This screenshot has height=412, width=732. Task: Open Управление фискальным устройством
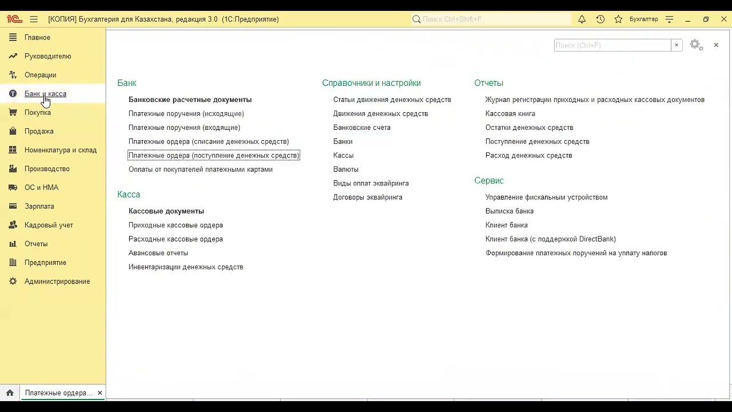click(x=547, y=197)
